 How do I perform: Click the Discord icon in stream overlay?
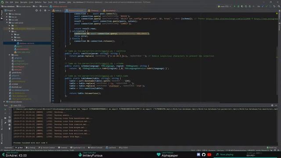[198, 154]
